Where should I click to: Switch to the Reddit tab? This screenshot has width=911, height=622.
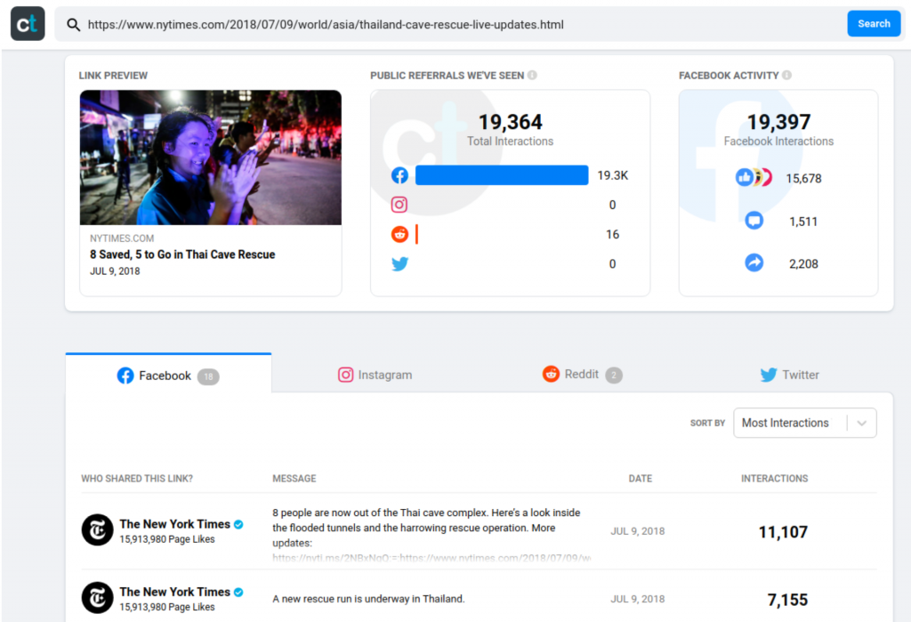coord(582,375)
